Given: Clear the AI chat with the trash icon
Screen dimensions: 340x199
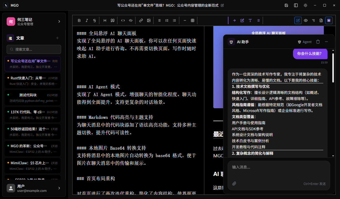Looking at the screenshot, I should pyautogui.click(x=318, y=42).
